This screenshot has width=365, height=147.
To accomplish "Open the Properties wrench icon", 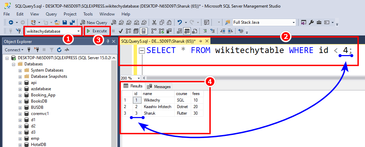I will click(x=311, y=23).
